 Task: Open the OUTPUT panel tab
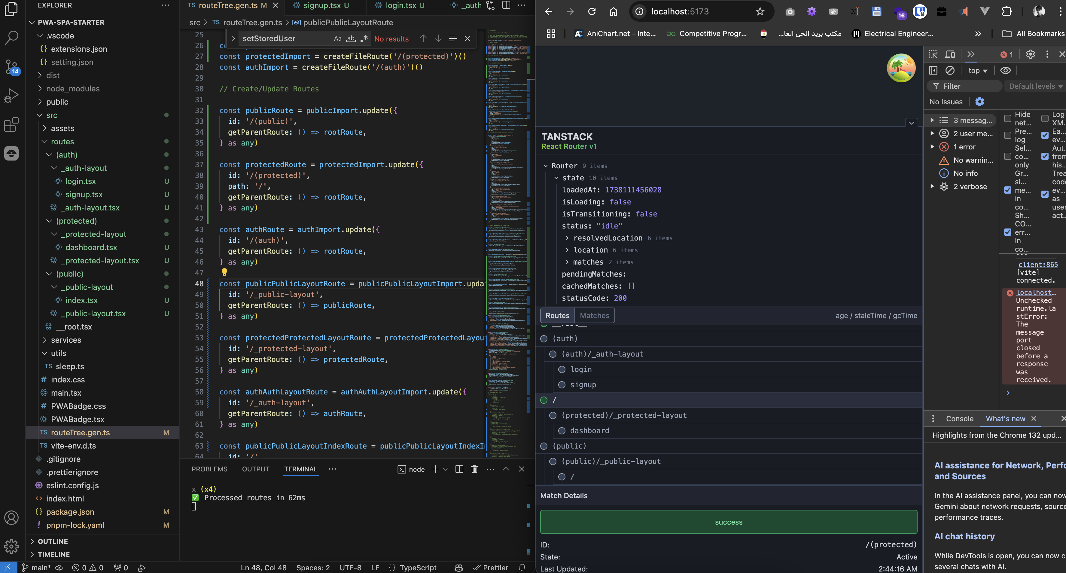pos(255,469)
